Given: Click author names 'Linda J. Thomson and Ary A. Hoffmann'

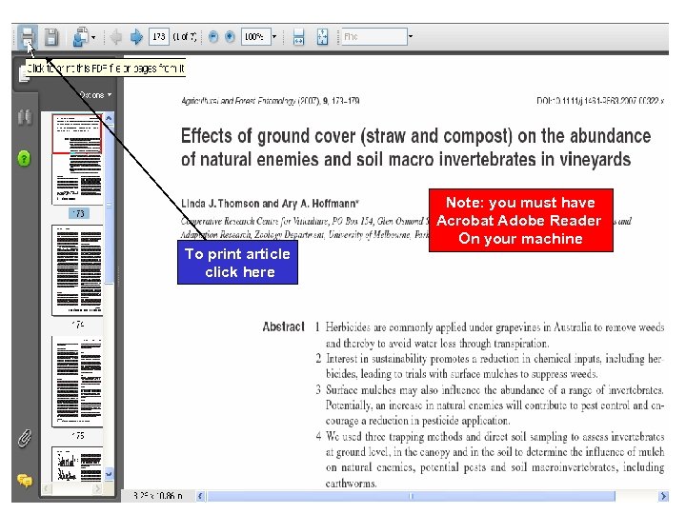Looking at the screenshot, I should (270, 204).
